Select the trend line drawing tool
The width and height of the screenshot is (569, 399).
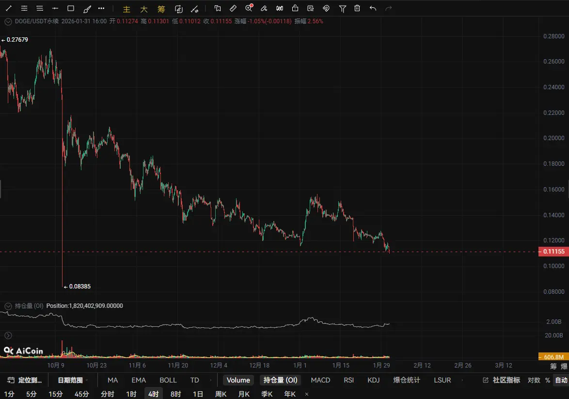click(9, 8)
